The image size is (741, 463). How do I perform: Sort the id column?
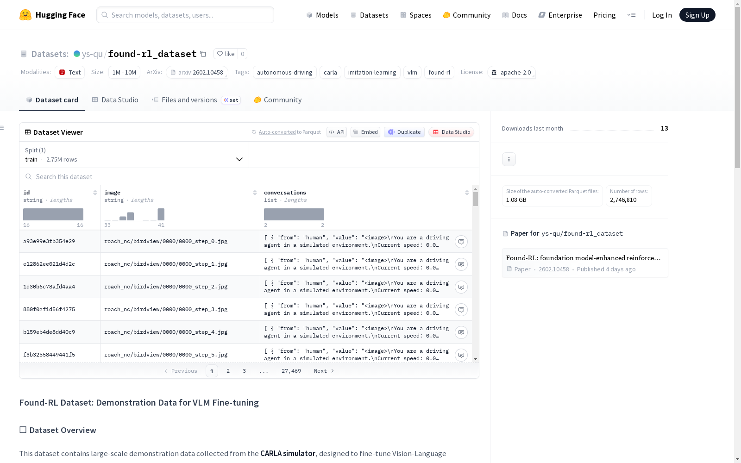point(95,193)
